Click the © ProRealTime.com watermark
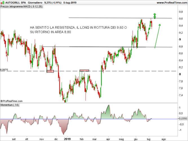This screenshot has width=188, height=141. click(x=11, y=101)
